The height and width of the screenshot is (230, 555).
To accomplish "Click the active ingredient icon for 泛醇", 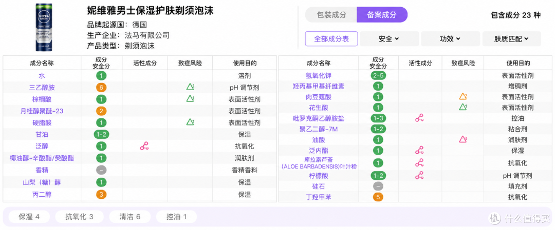I will [x=144, y=146].
